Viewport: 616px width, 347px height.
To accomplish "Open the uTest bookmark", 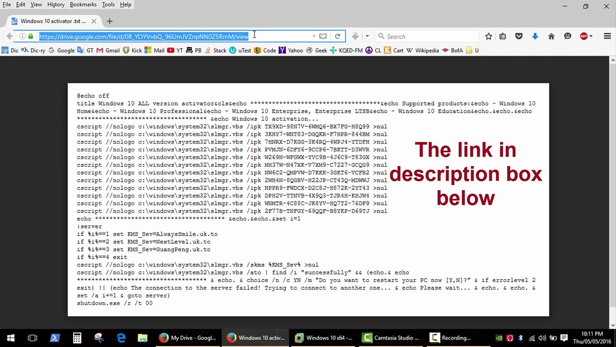I will [240, 50].
